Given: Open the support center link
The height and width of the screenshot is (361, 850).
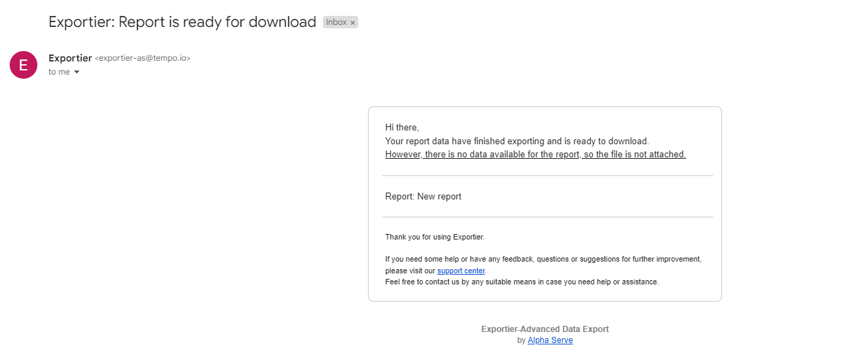Looking at the screenshot, I should [461, 271].
